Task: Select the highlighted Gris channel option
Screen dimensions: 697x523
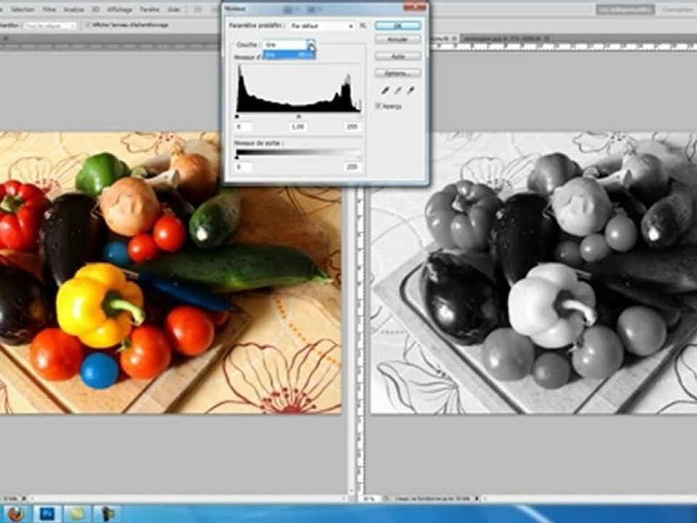Action: coord(289,54)
